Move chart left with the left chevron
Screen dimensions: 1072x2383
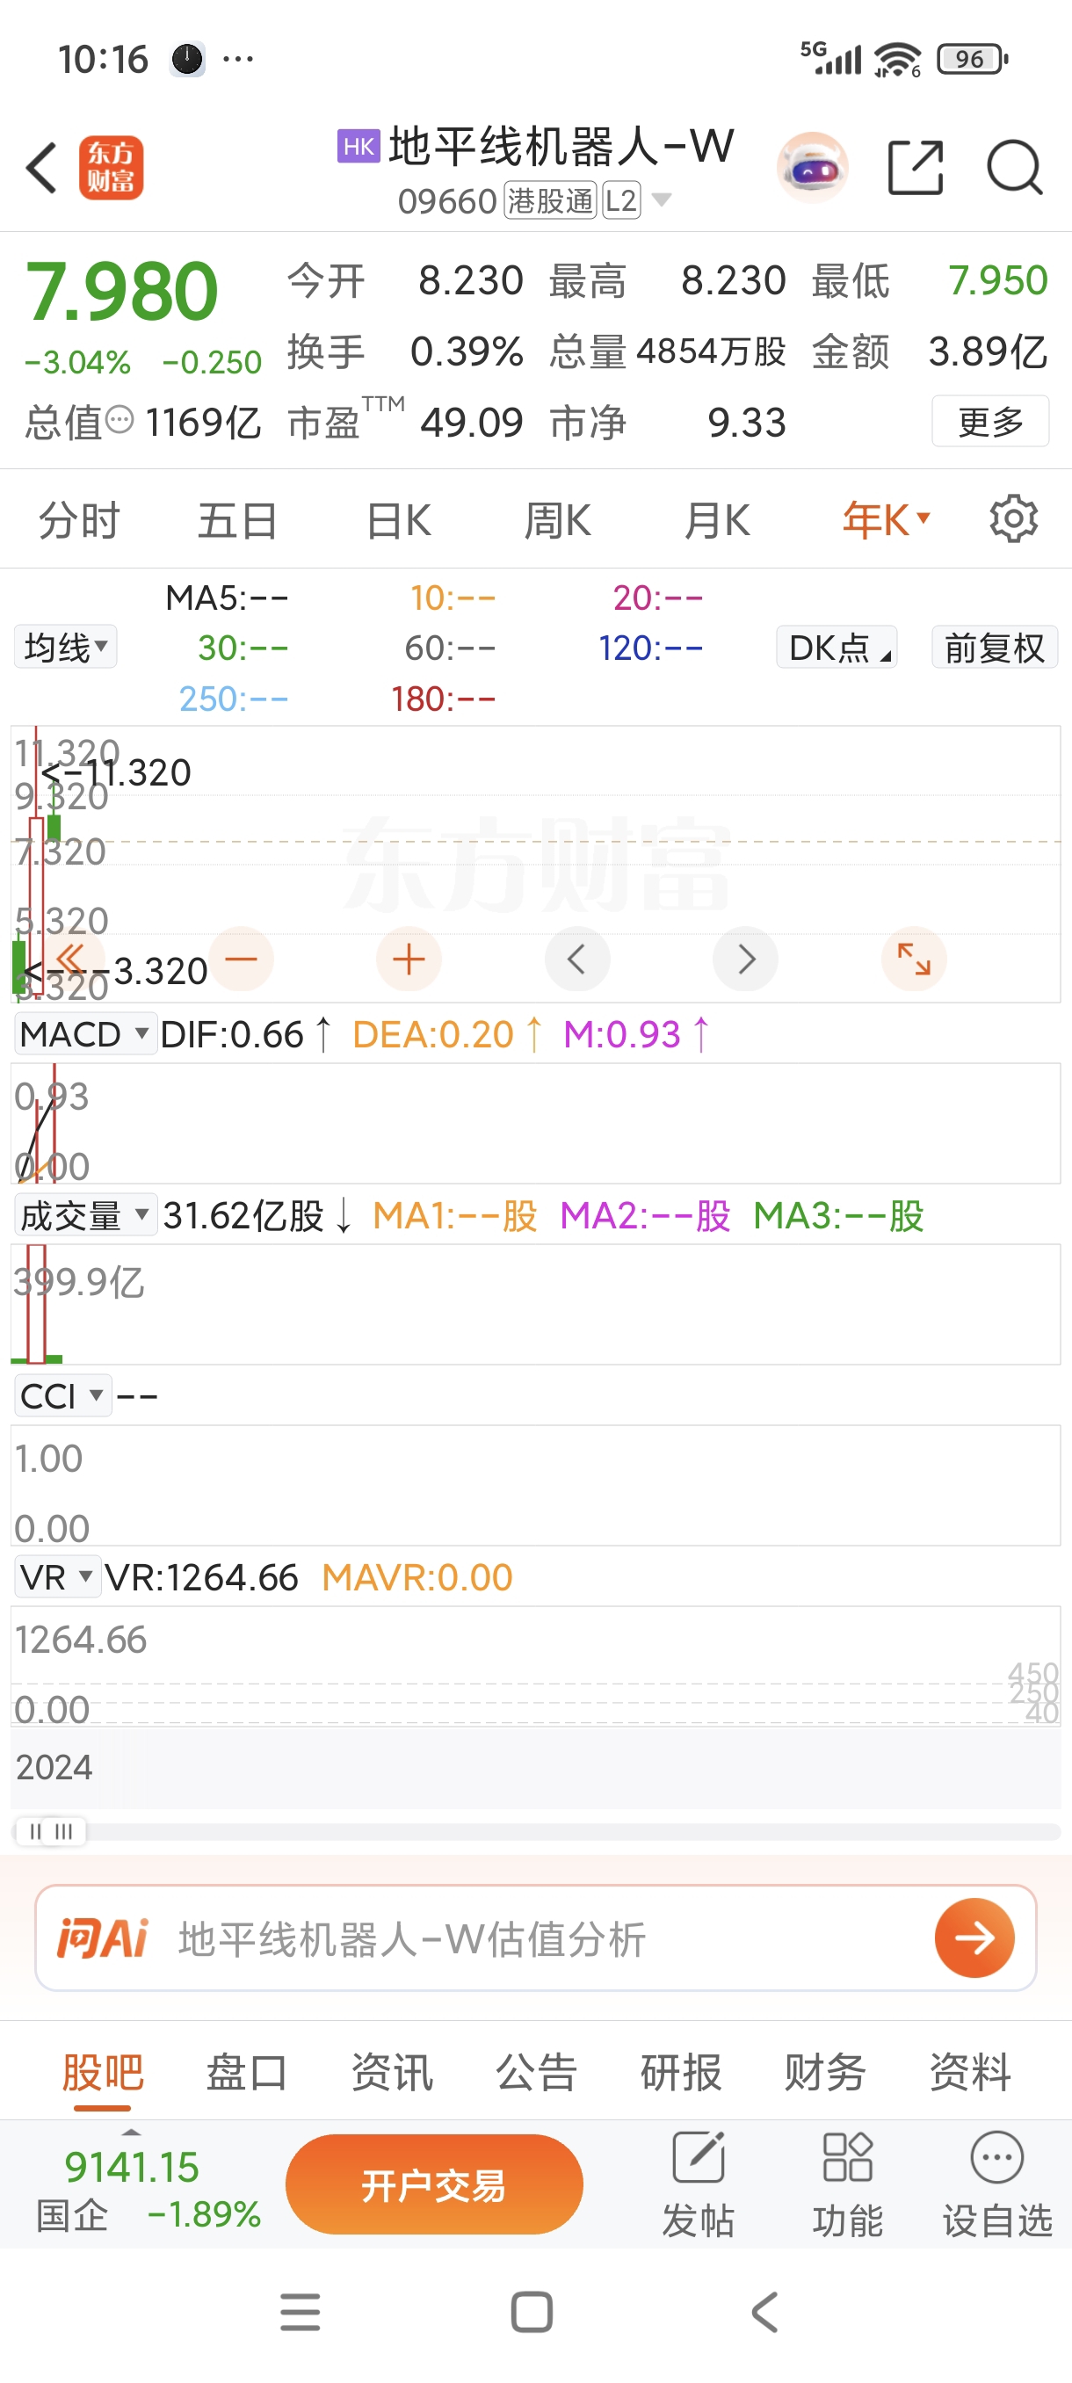(x=577, y=959)
